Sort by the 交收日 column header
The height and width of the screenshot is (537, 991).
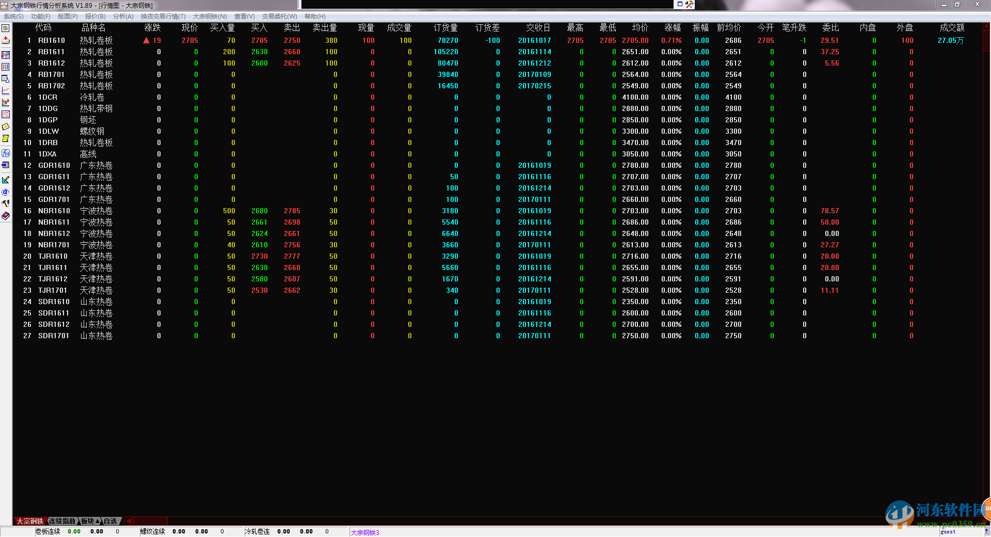coord(538,28)
